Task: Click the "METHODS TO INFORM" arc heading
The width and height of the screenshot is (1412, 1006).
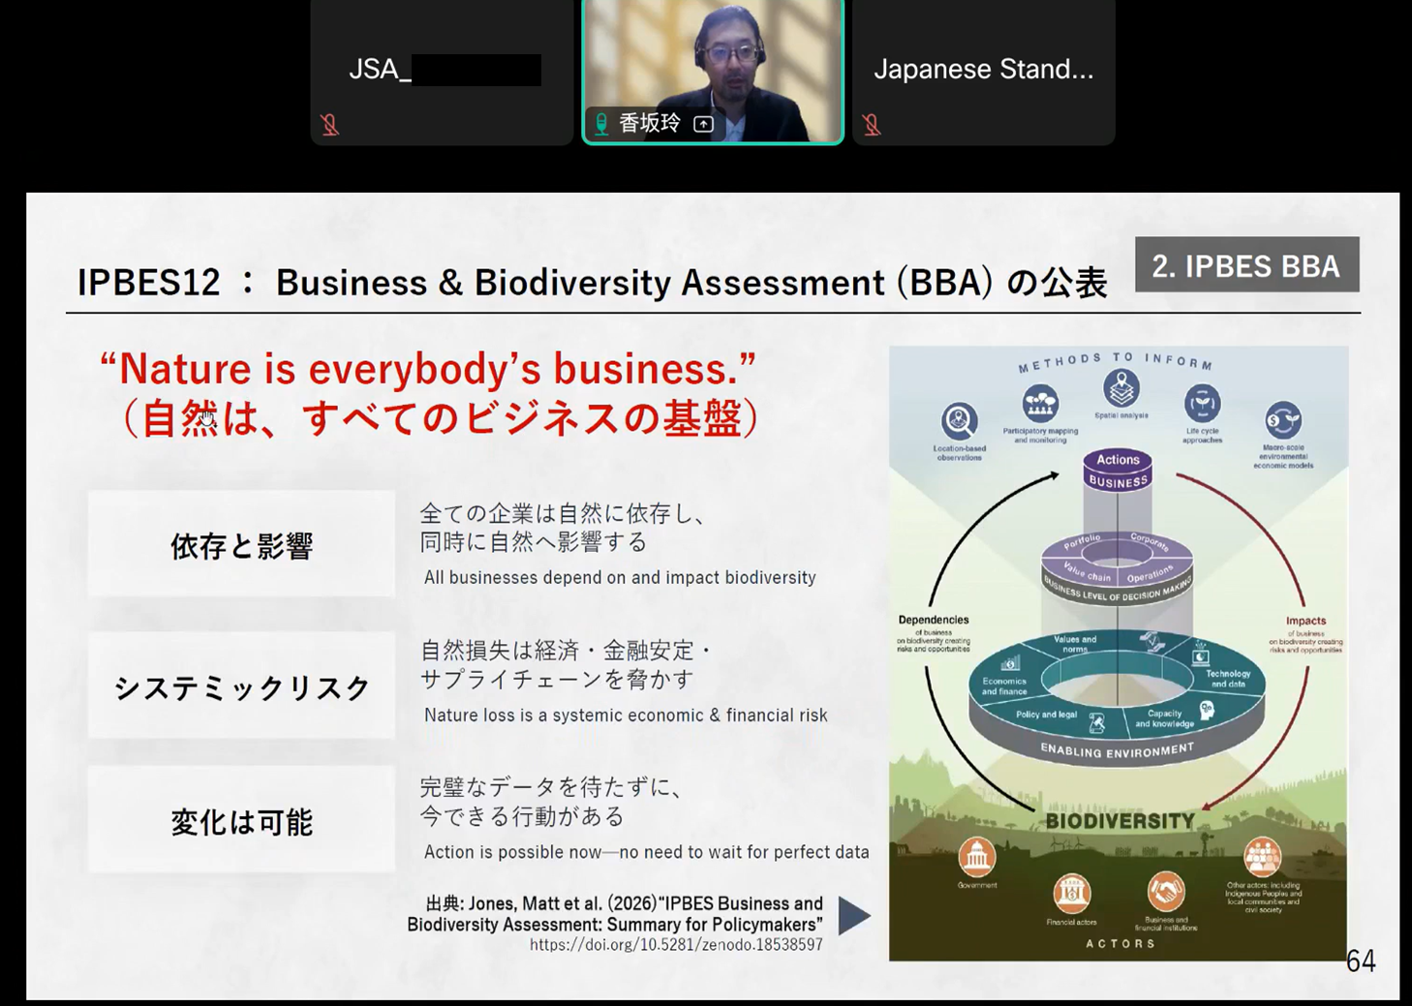Action: click(x=1116, y=361)
